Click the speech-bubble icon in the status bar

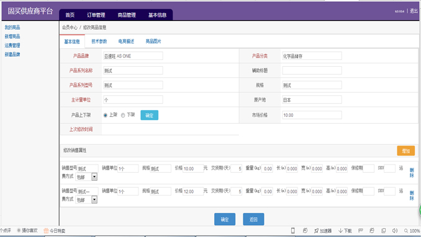(x=361, y=230)
